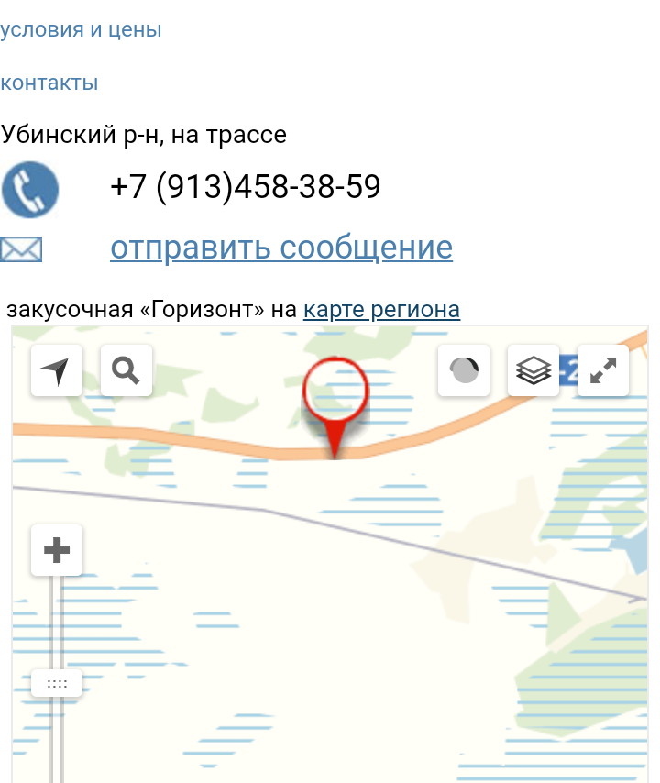The image size is (660, 783).
Task: Click the address text "Убинский р-н, на трассе"
Action: (144, 135)
